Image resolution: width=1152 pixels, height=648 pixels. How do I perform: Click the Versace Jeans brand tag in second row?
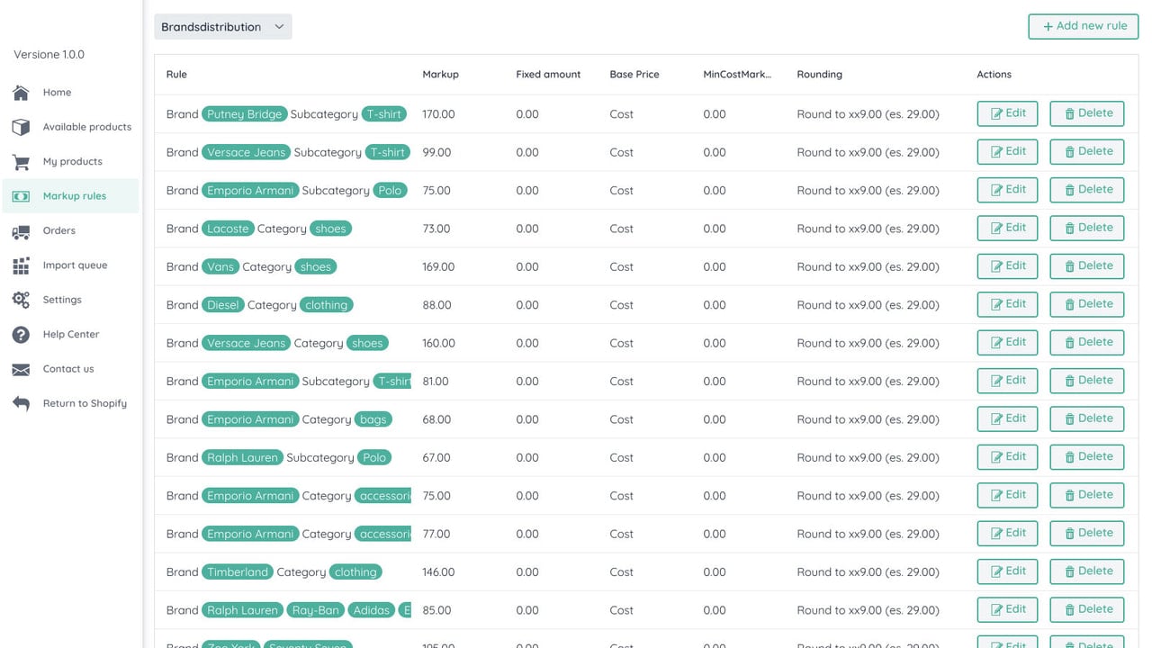[x=246, y=152]
